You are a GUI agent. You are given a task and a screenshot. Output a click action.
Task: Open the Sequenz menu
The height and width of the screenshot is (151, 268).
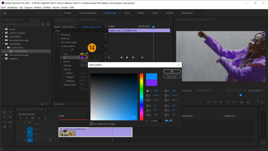pos(28,7)
